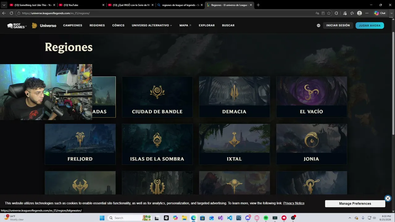Expand the tab search dropdown at top left
The height and width of the screenshot is (222, 395).
click(x=4, y=5)
